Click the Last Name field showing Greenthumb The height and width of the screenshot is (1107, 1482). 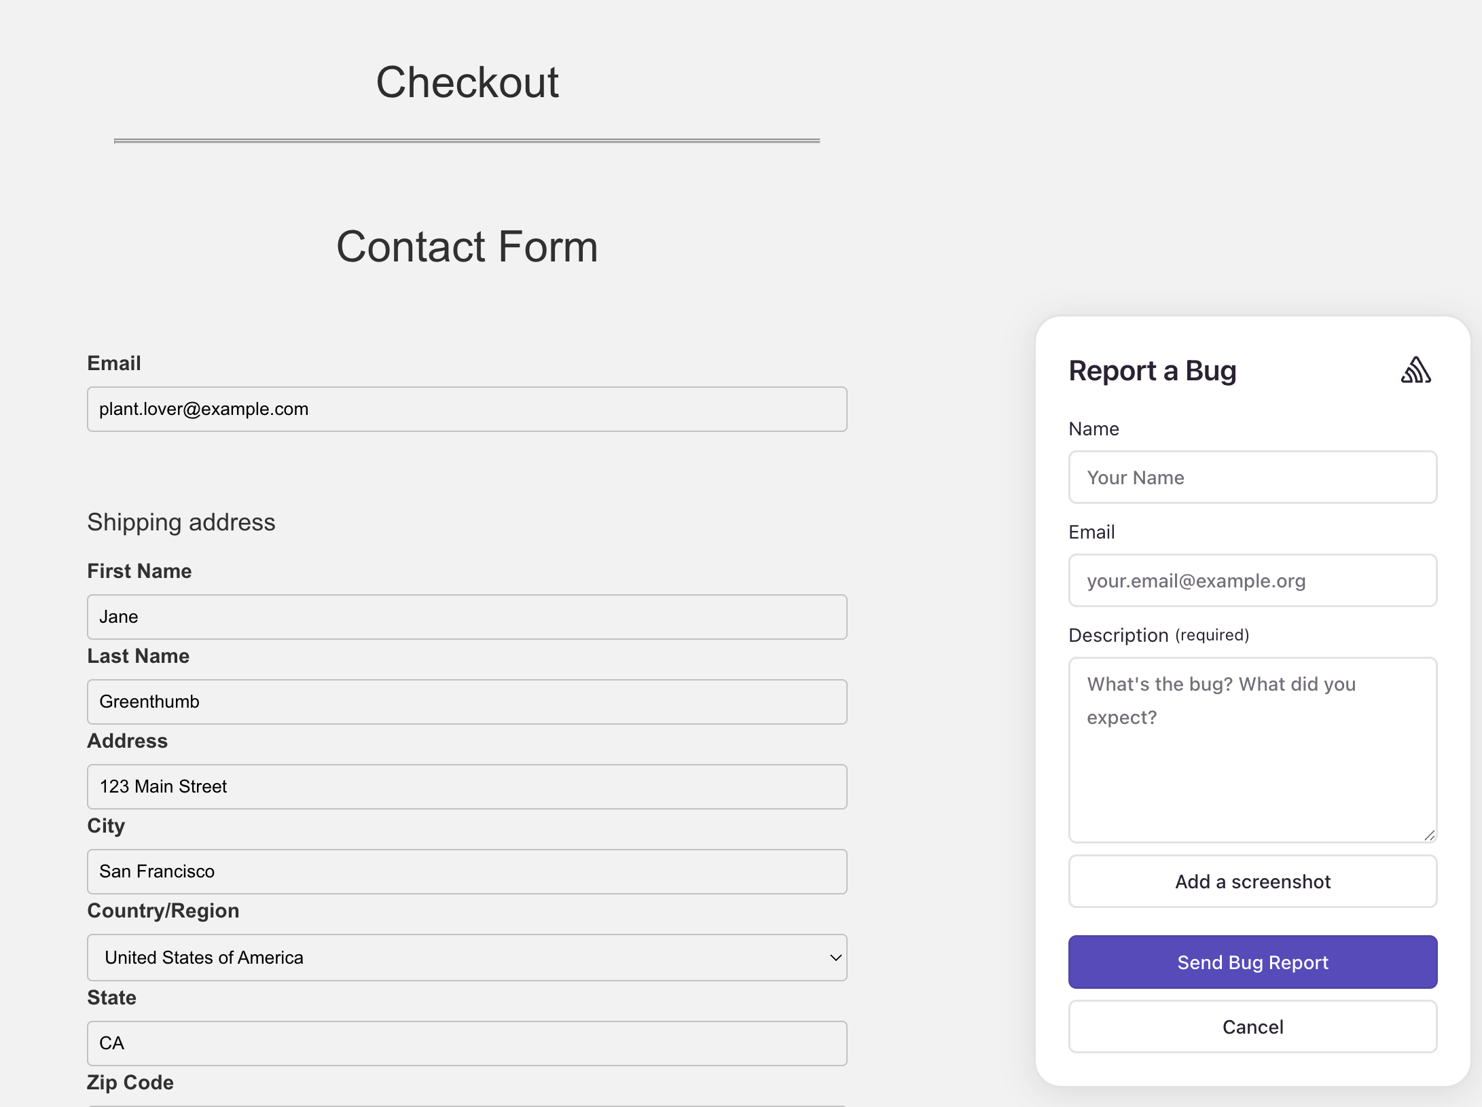467,702
